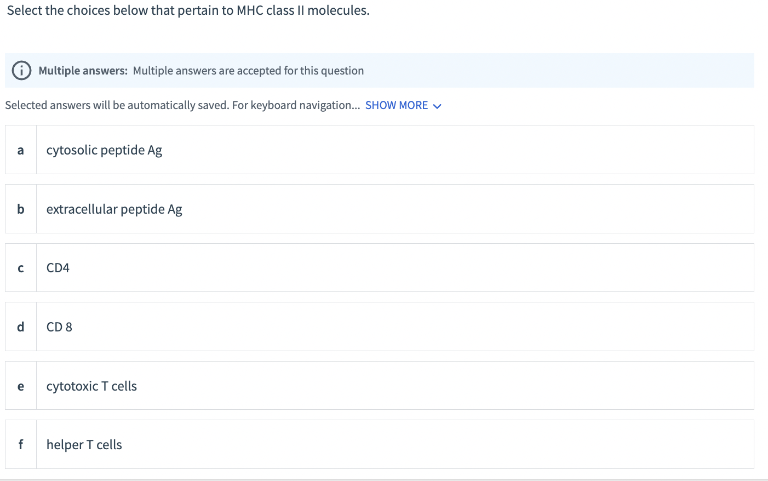Image resolution: width=768 pixels, height=481 pixels.
Task: Select answer choice 'CD 8'
Action: tap(219, 327)
